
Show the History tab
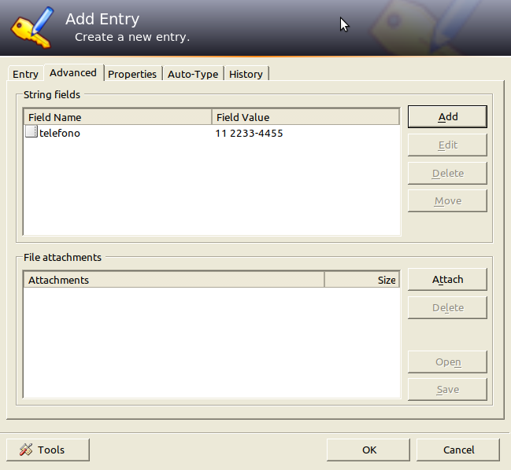point(246,74)
